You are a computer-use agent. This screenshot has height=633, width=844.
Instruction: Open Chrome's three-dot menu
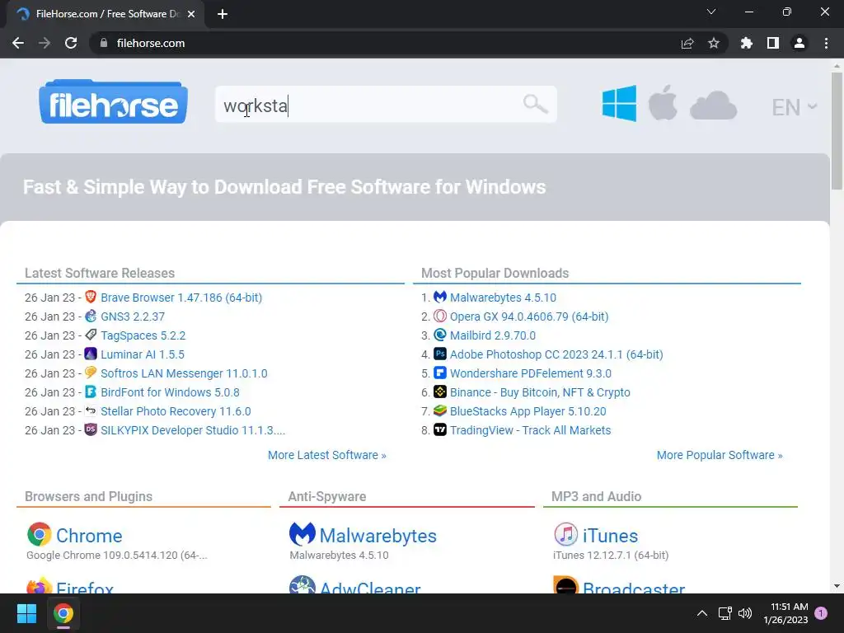[826, 43]
